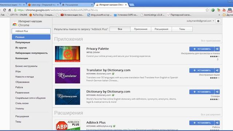Open the Privacy Palette thumbnail

coord(67,54)
